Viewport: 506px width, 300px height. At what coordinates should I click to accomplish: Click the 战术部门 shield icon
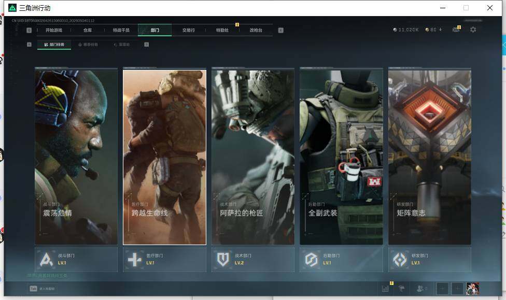pyautogui.click(x=223, y=260)
